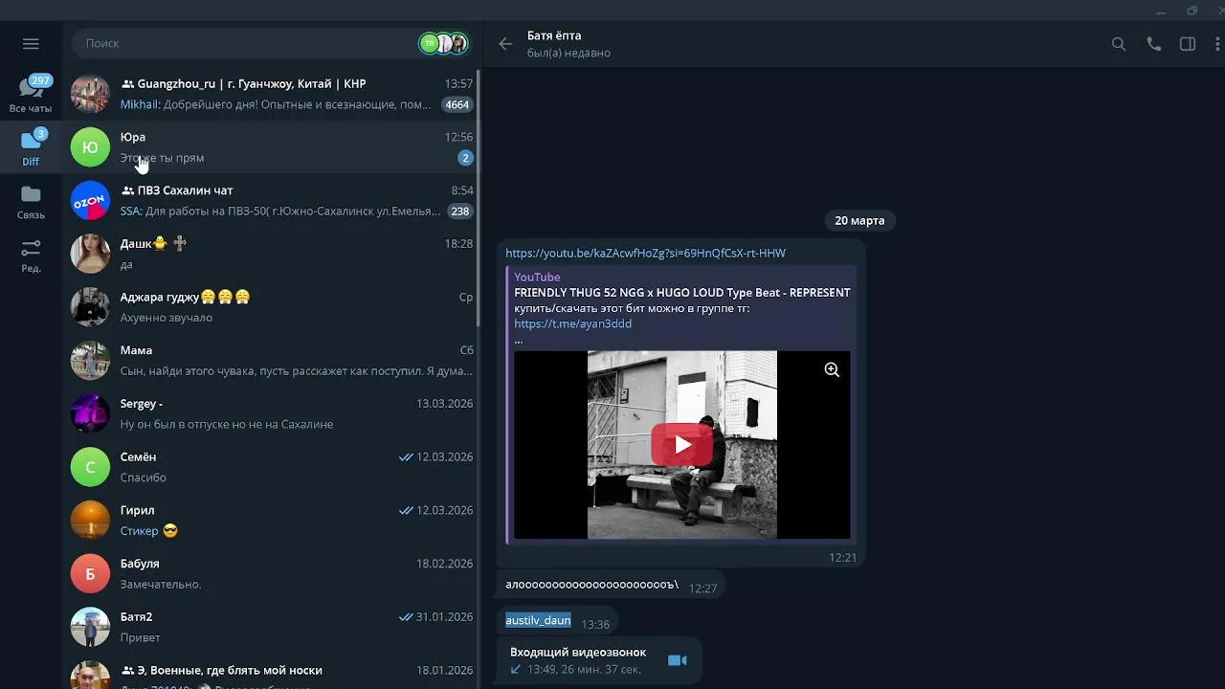Open the chat with Батя2
The width and height of the screenshot is (1225, 689).
(x=271, y=628)
